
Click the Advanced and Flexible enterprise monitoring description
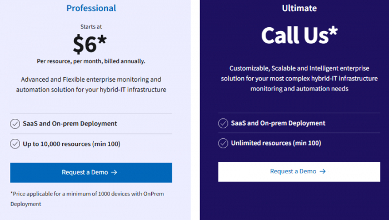click(91, 84)
